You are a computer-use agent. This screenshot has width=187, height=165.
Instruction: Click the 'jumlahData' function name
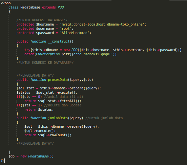tap(58, 118)
